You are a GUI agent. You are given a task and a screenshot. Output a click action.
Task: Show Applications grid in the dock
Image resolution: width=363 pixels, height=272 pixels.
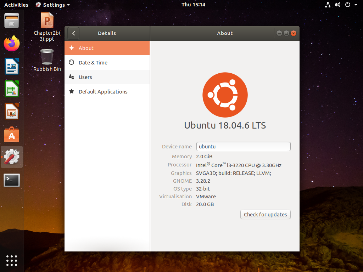(12, 261)
